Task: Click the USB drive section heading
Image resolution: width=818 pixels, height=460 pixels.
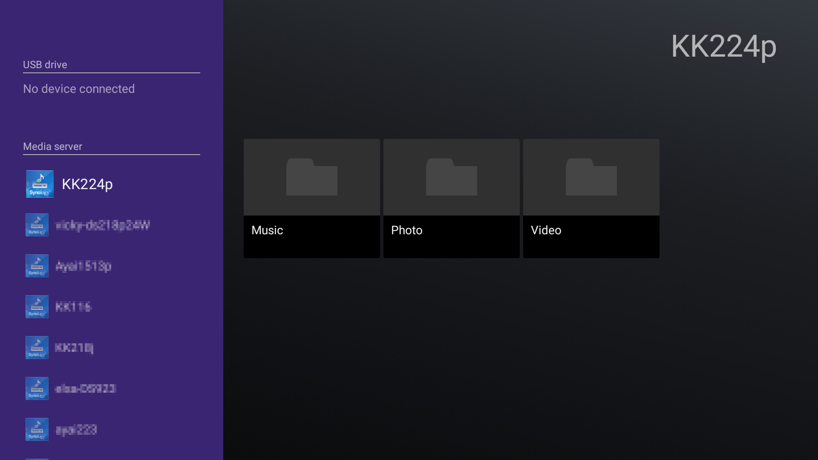Action: tap(45, 65)
